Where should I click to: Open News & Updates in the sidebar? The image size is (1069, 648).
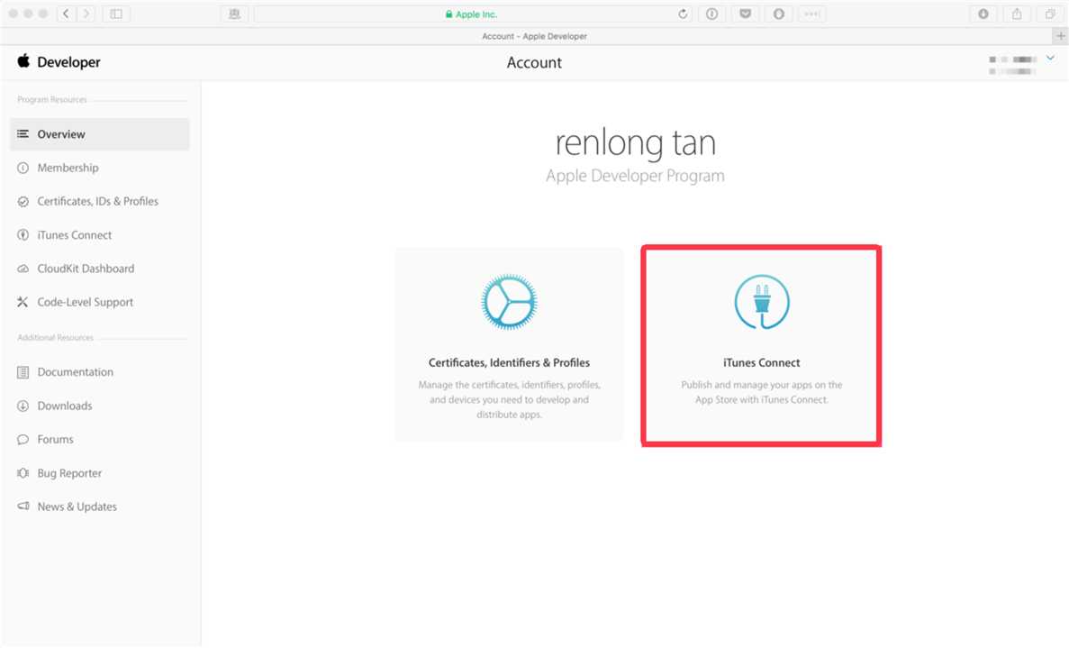coord(77,507)
